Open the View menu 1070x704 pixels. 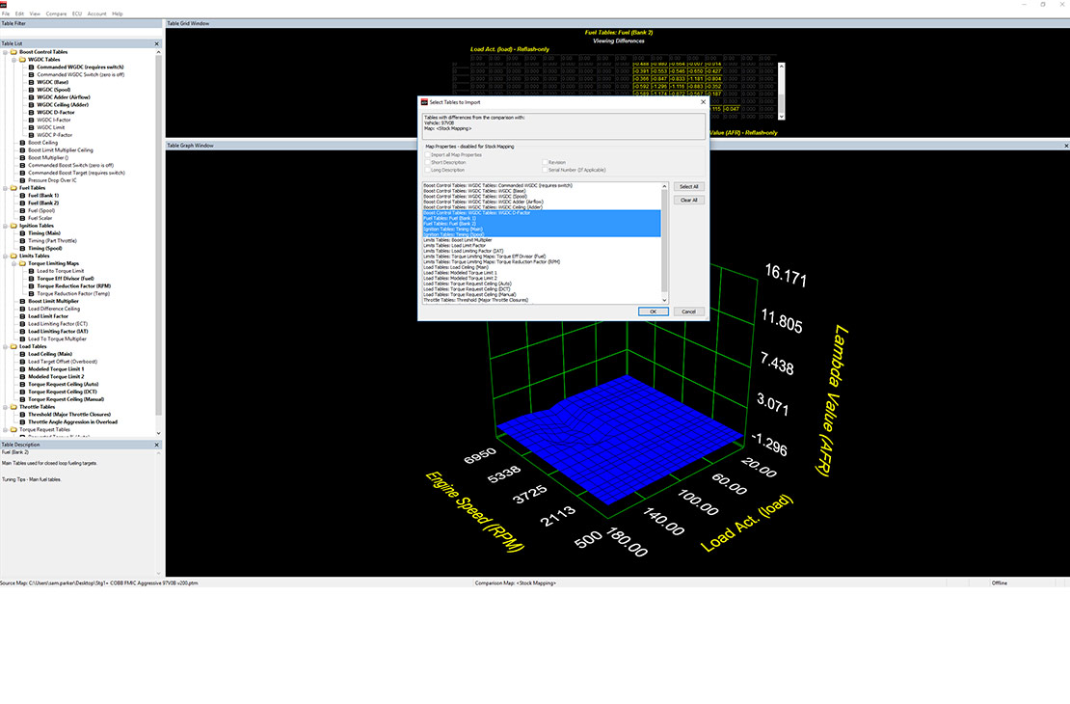(35, 14)
